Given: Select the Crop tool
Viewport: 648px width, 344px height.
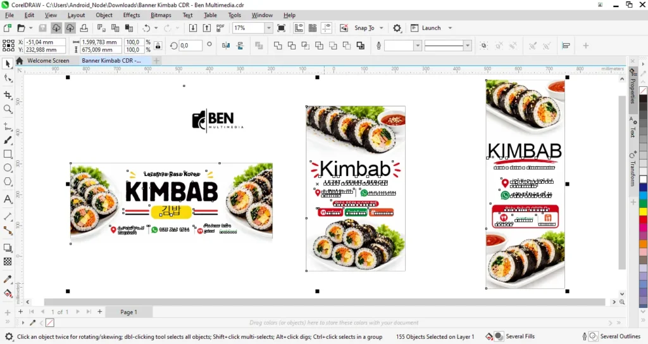Looking at the screenshot, I should pos(8,95).
